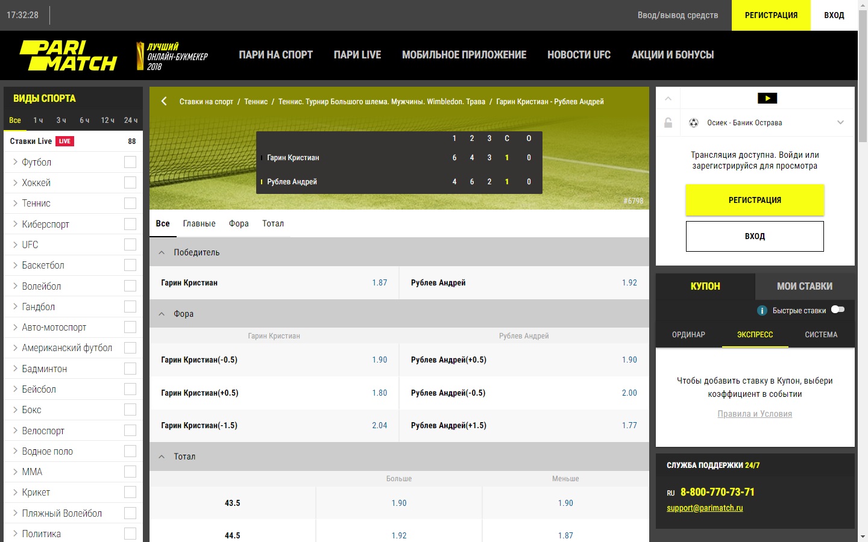Open ПАРИ LIVE menu
This screenshot has width=868, height=542.
point(357,55)
